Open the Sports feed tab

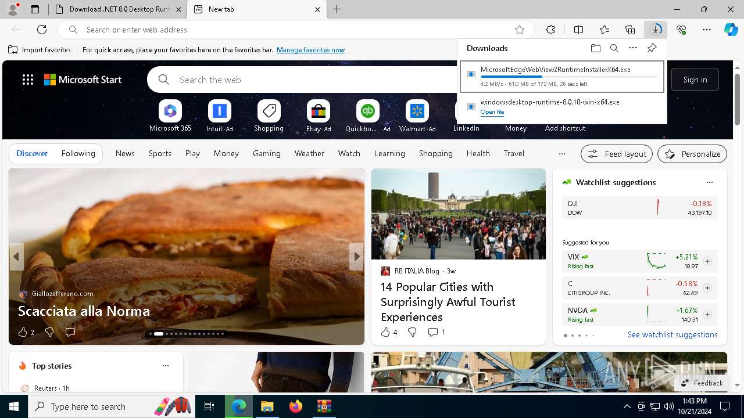point(160,153)
